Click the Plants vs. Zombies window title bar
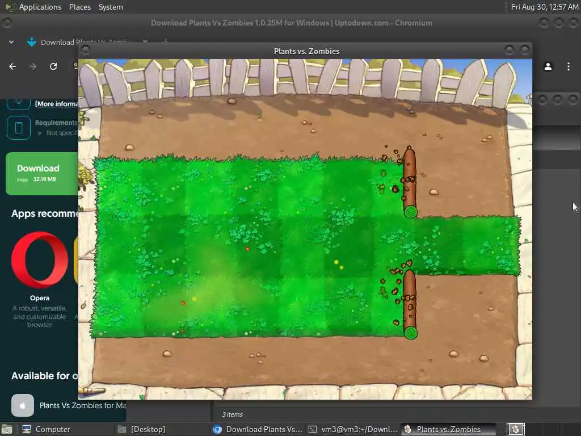This screenshot has height=436, width=581. (306, 51)
